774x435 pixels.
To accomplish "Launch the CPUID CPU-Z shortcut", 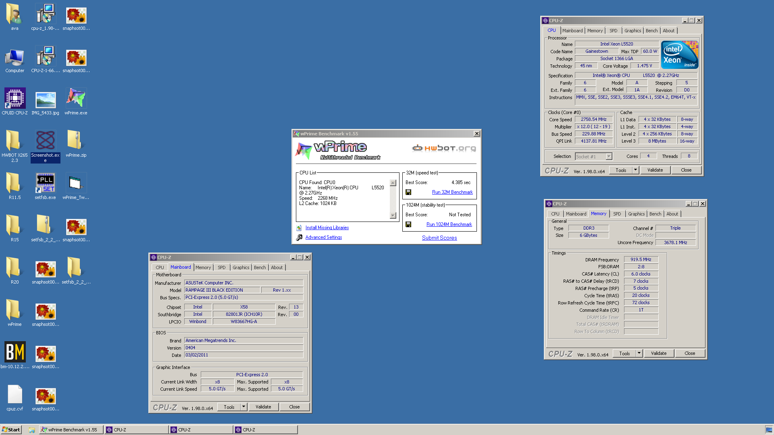I will click(15, 101).
